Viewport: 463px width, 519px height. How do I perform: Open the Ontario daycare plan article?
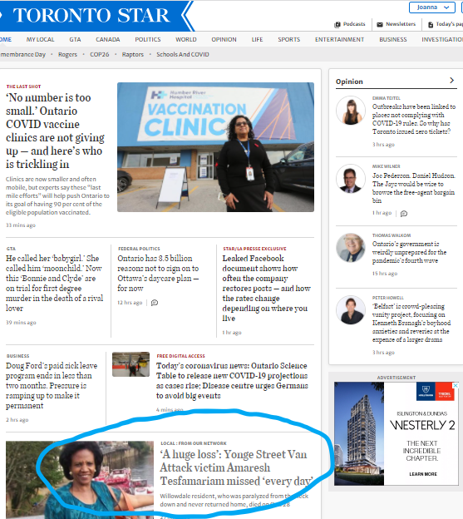158,273
